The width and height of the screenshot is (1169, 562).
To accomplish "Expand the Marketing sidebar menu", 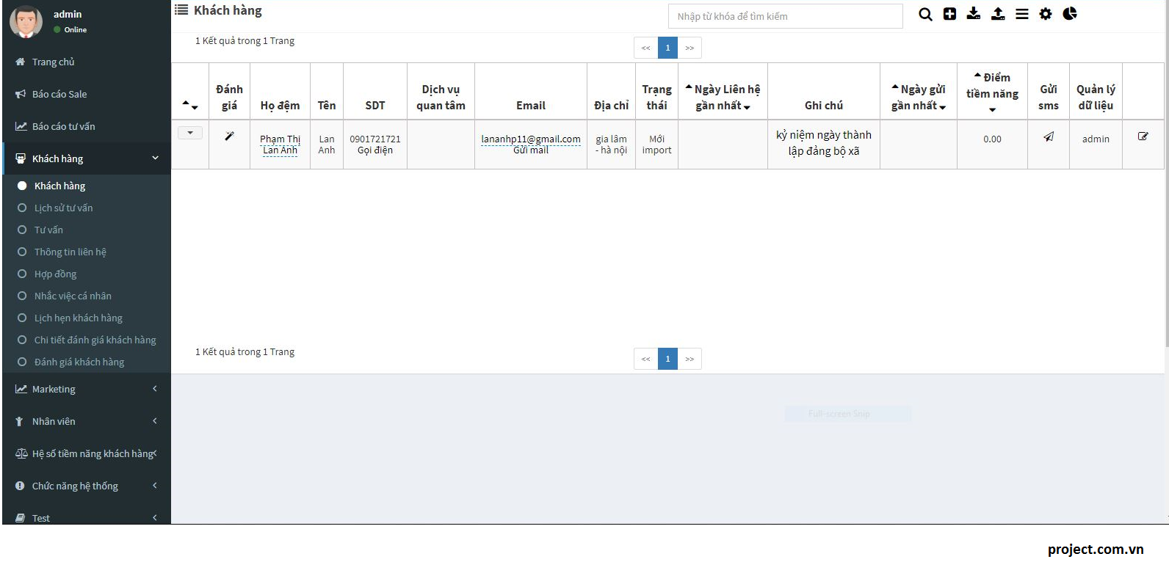I will click(86, 389).
